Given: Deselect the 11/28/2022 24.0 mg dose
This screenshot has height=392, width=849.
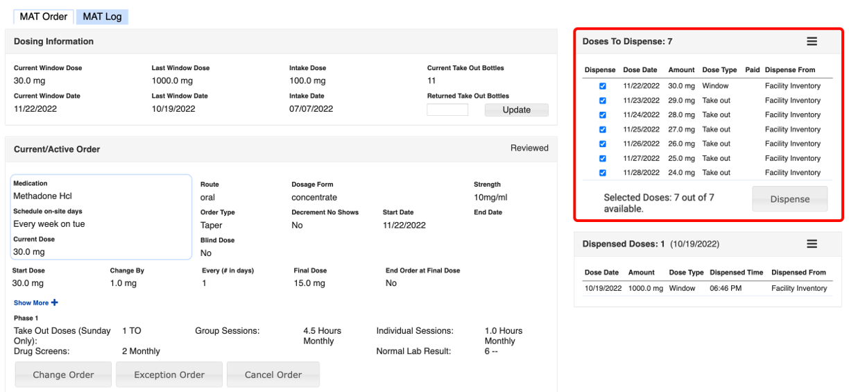Looking at the screenshot, I should click(x=602, y=173).
